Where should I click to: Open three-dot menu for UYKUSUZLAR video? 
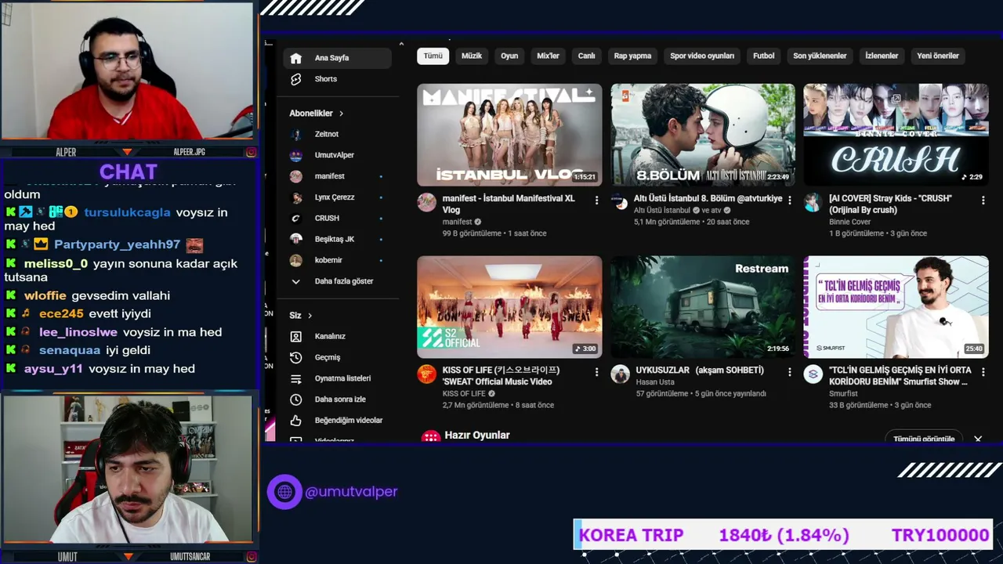point(789,372)
